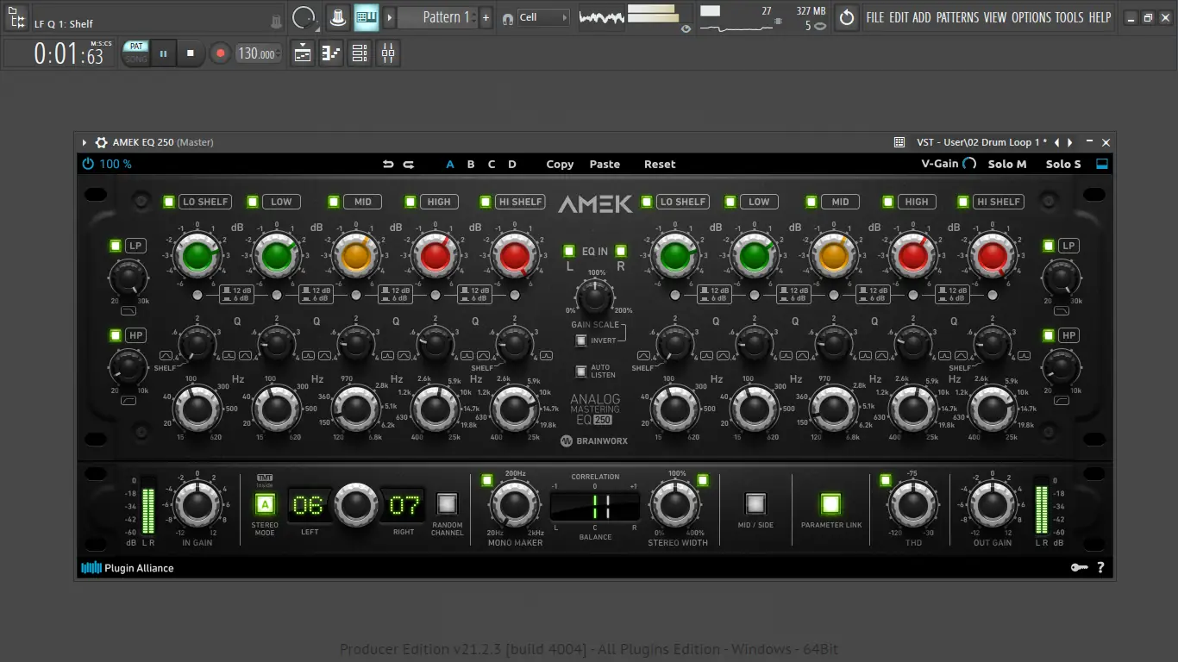Open the HELP menu

(1100, 17)
